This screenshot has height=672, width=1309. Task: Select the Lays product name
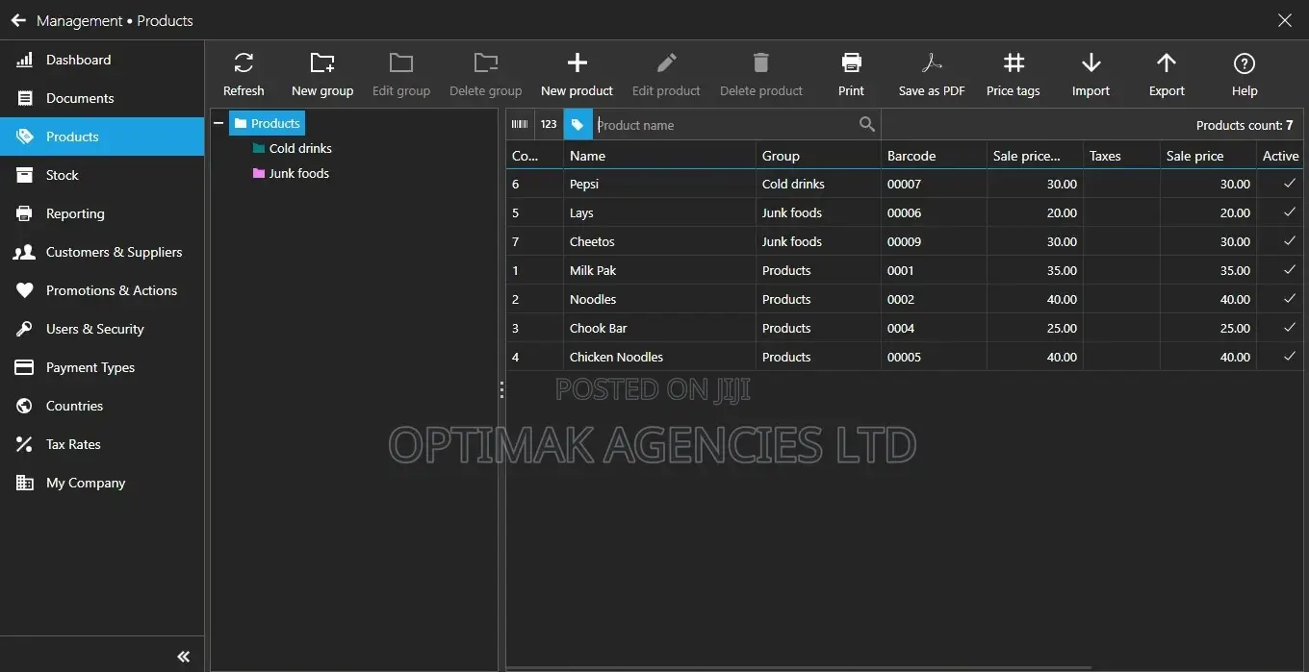[581, 212]
